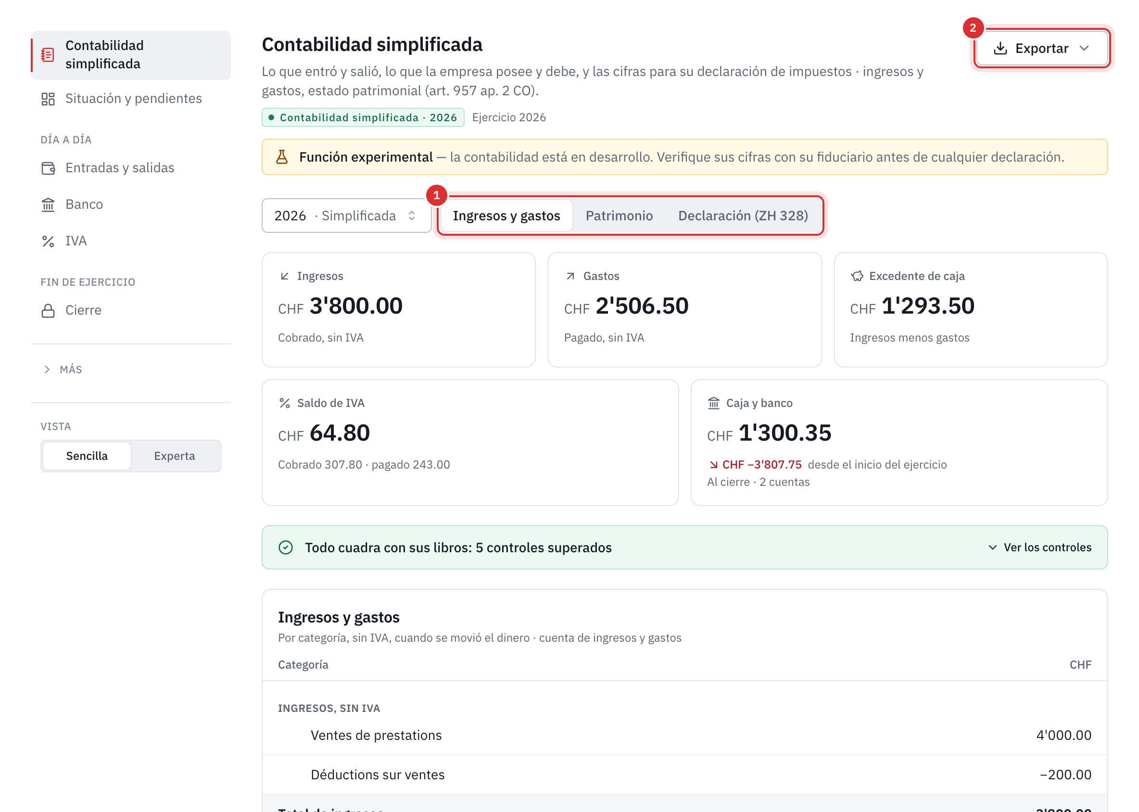Click the IVA percent icon in sidebar
The height and width of the screenshot is (812, 1139).
[x=48, y=241]
